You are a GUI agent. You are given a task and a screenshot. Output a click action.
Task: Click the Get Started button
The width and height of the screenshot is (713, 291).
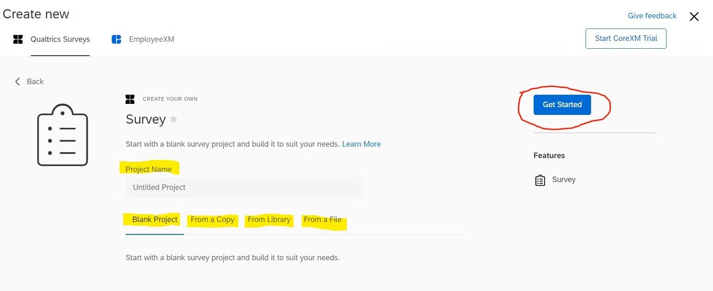(x=562, y=104)
